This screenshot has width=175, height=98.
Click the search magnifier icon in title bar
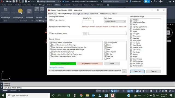[127, 1]
